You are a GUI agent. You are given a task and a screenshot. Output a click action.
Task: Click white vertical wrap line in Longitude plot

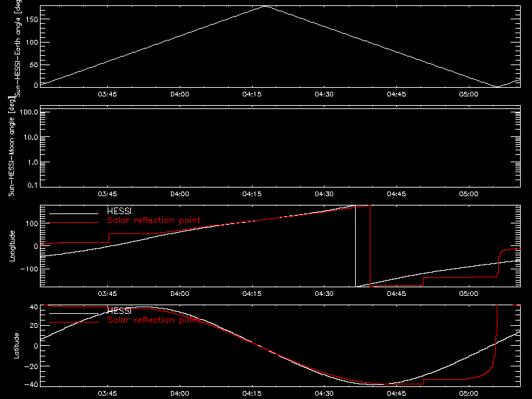355,246
